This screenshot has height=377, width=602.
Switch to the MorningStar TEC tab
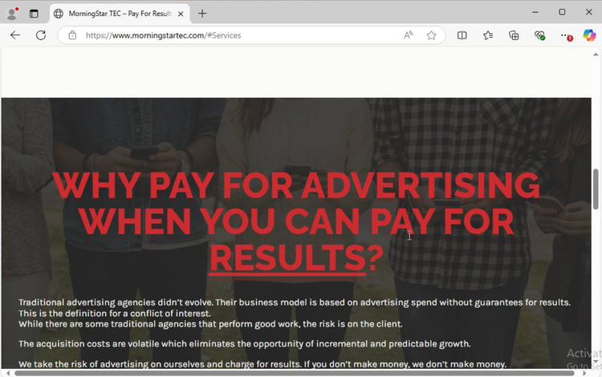[112, 14]
